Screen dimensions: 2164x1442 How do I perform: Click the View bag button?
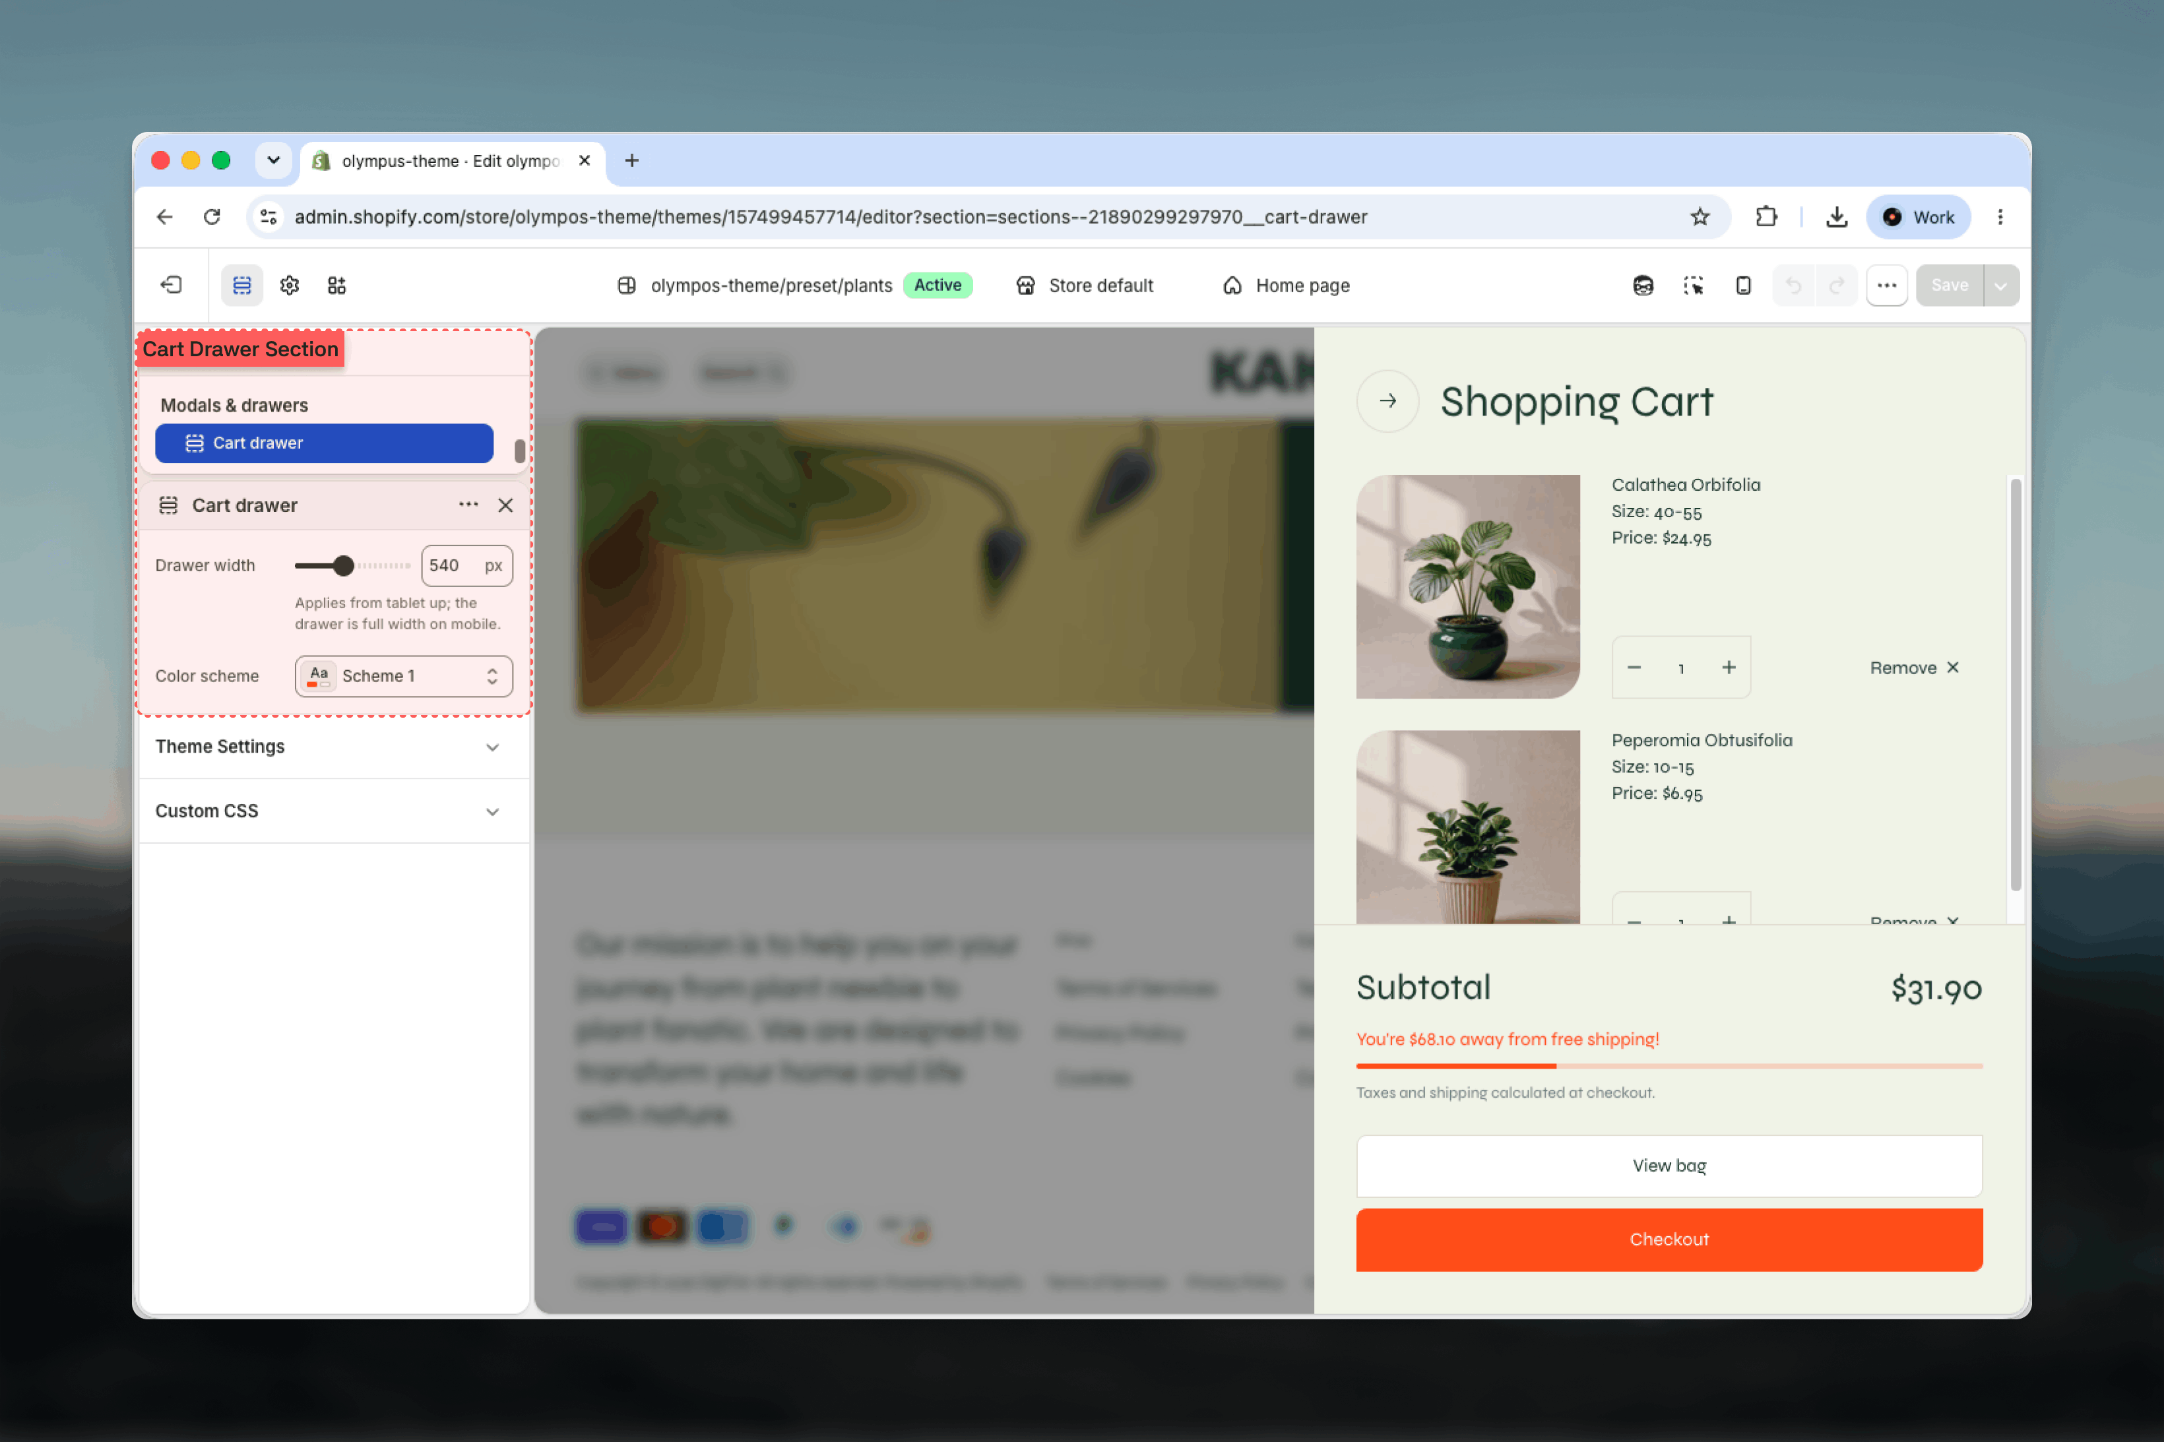point(1669,1165)
